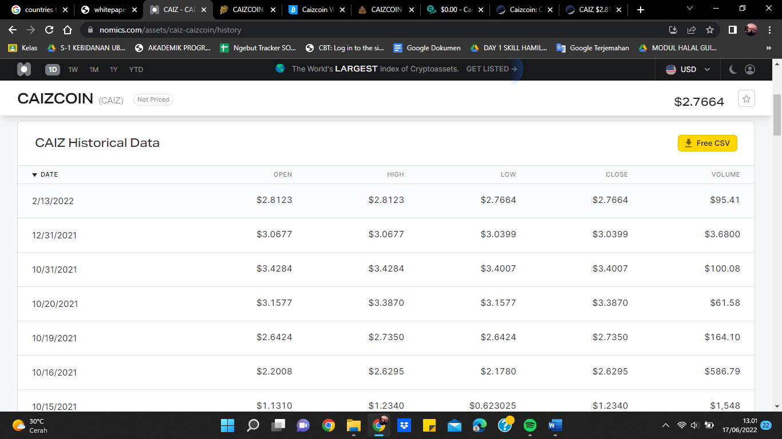Open Sticky Notes from taskbar
Image resolution: width=782 pixels, height=439 pixels.
[x=429, y=425]
